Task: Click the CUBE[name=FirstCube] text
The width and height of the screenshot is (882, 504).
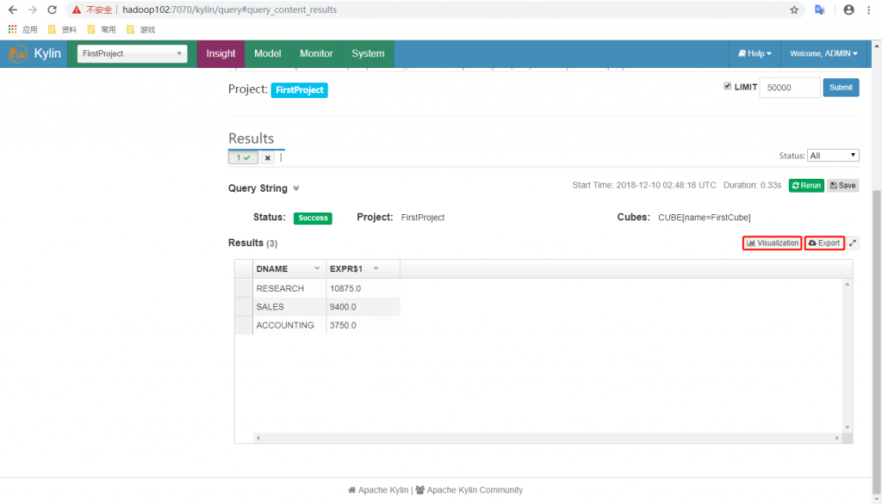Action: pos(705,218)
